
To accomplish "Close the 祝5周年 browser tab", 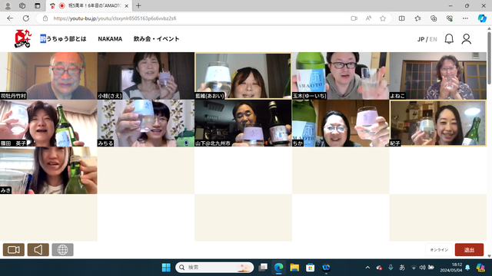I will [126, 5].
